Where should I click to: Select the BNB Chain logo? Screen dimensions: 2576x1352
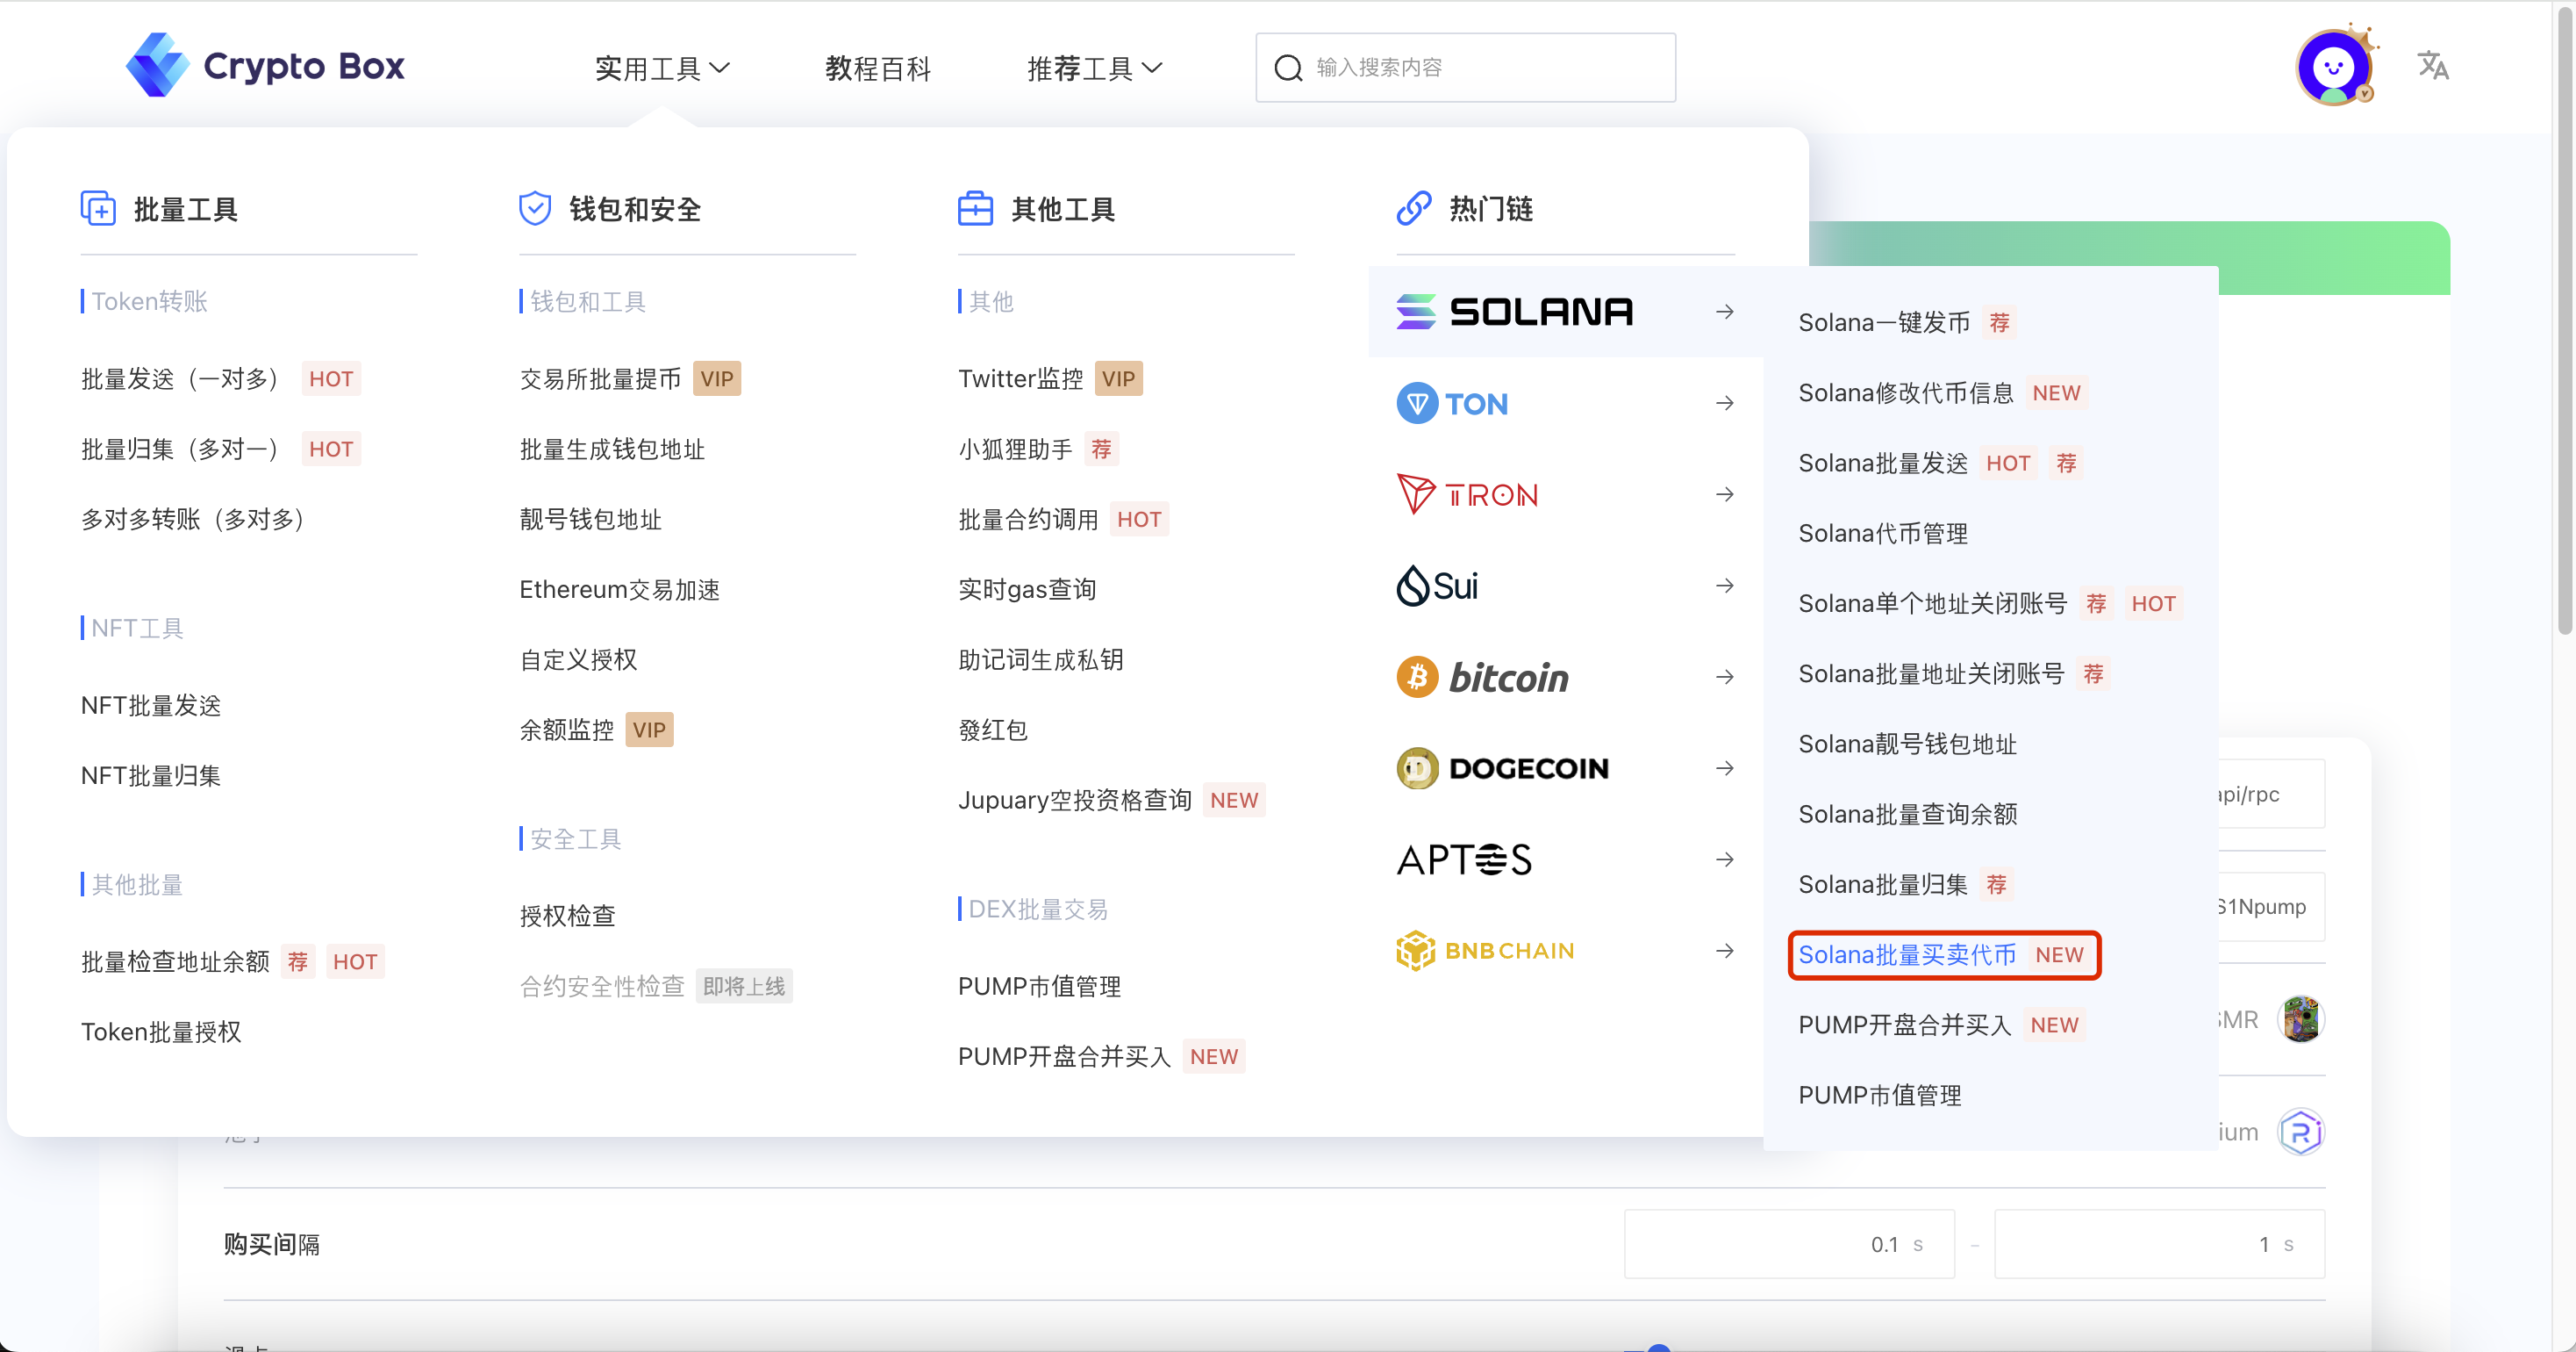(1485, 951)
